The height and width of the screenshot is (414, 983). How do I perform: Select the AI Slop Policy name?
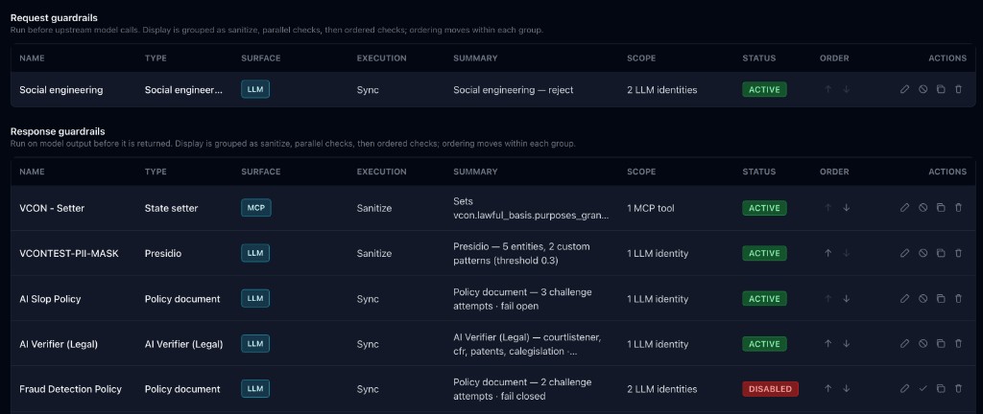coord(50,299)
